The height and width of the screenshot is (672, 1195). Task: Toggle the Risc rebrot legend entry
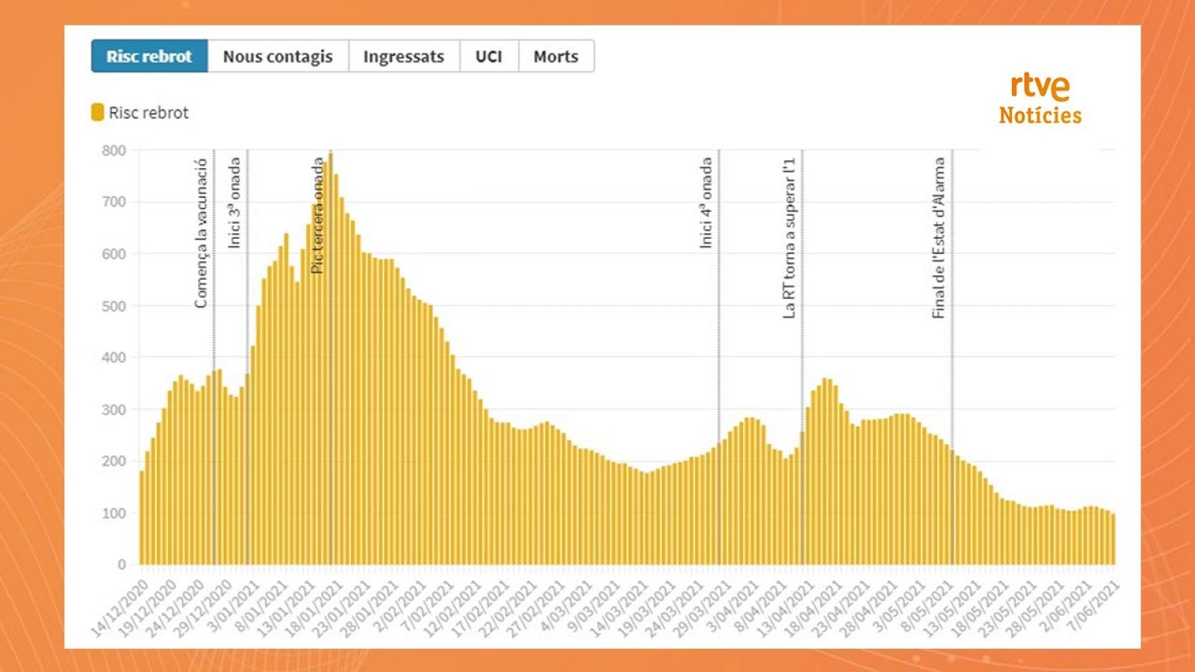click(x=138, y=113)
